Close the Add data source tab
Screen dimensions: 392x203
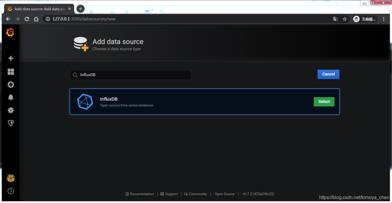pyautogui.click(x=69, y=9)
